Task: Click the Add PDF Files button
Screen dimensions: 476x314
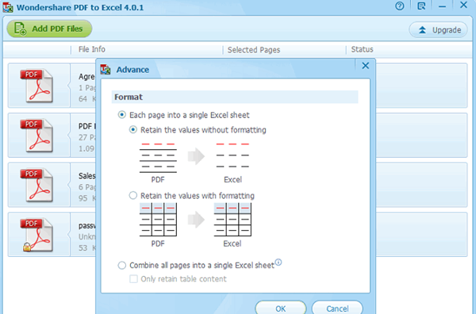Action: click(x=49, y=29)
